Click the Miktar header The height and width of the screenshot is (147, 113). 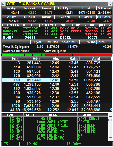(53, 42)
